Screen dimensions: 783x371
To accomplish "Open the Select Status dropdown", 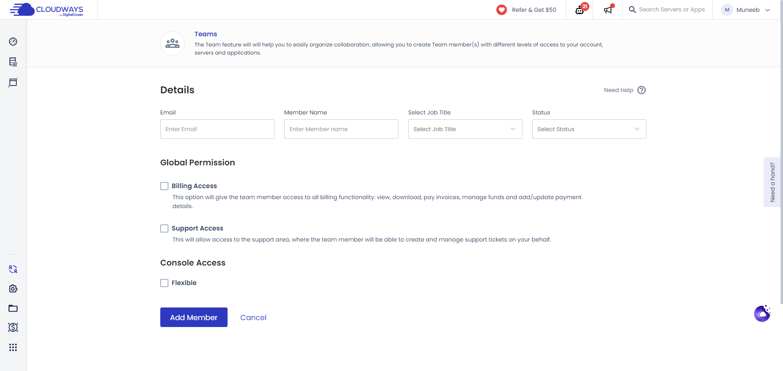I will point(589,129).
